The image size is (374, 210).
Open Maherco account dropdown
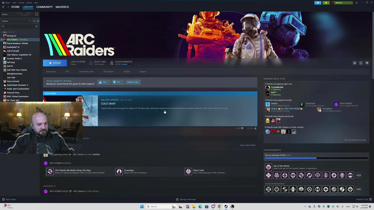click(342, 3)
